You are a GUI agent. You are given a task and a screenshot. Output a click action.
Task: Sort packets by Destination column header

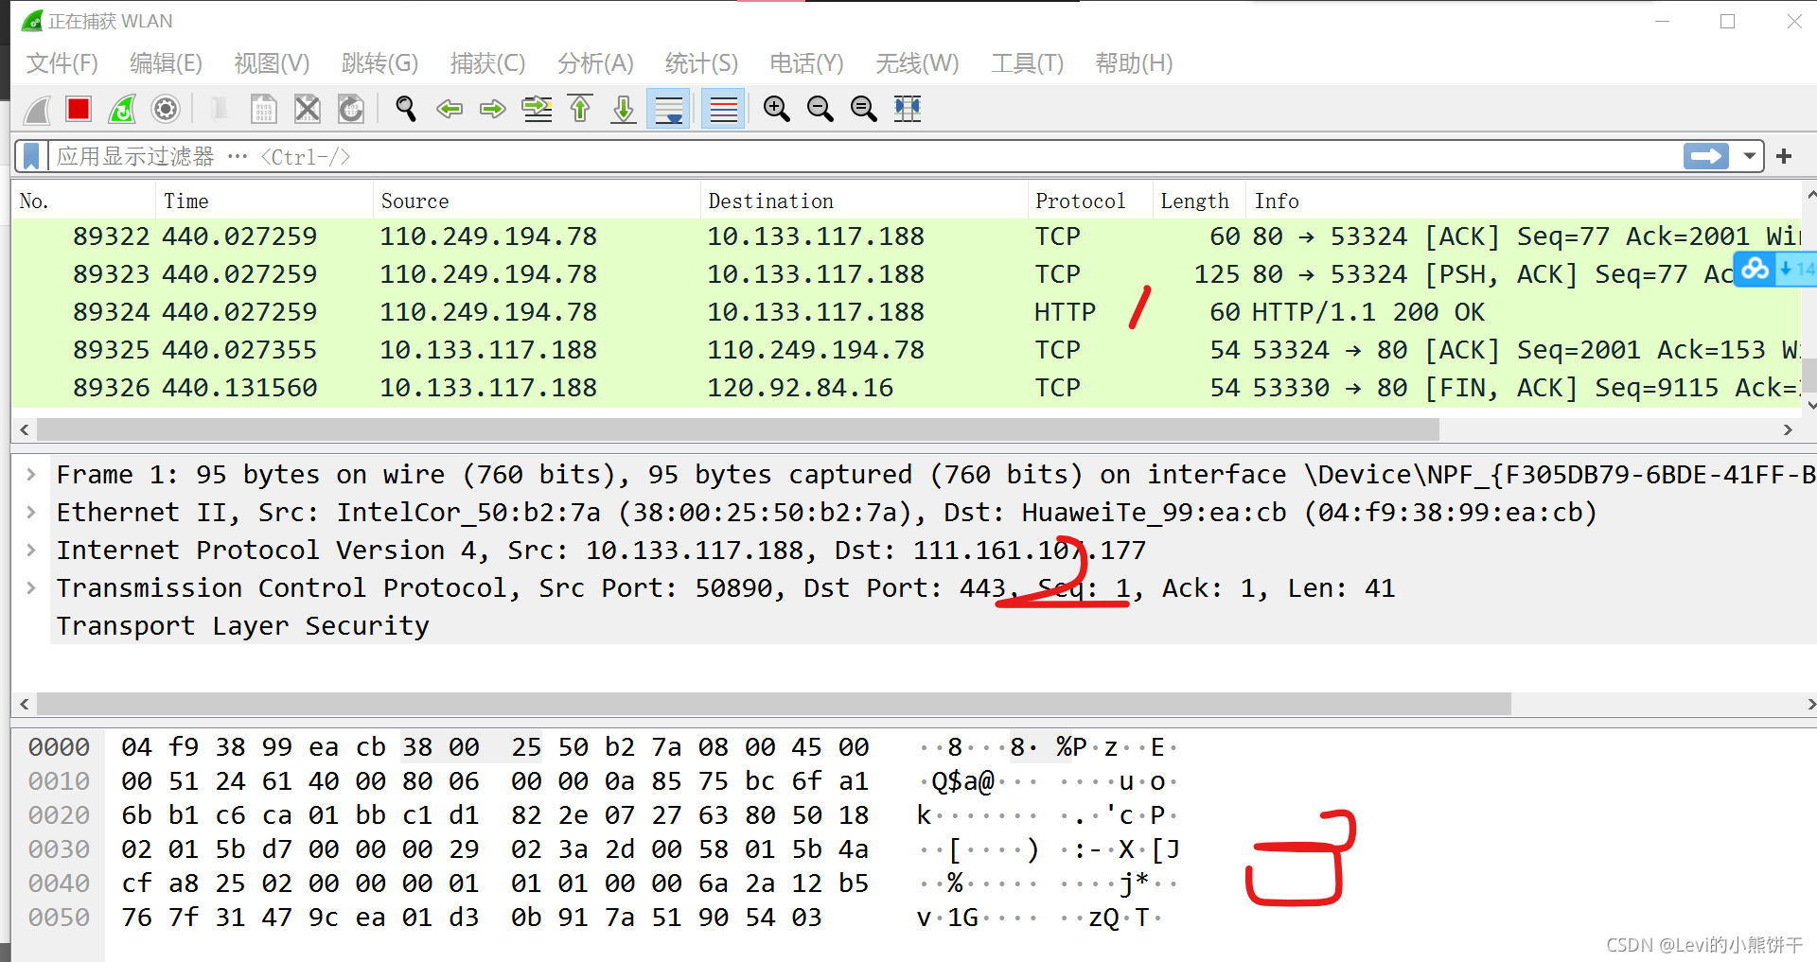click(864, 201)
